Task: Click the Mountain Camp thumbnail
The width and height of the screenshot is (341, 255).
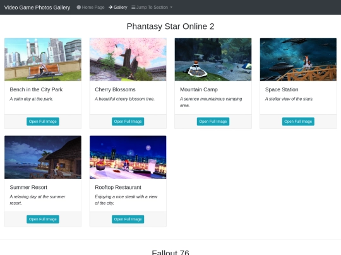Action: pos(213,59)
